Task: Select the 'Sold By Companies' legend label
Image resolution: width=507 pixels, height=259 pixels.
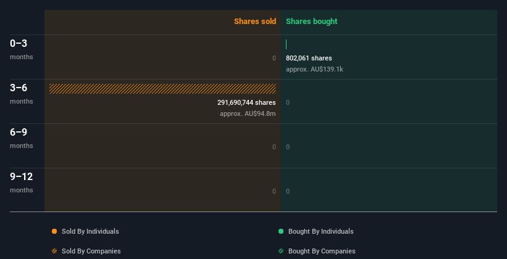Action: [91, 251]
